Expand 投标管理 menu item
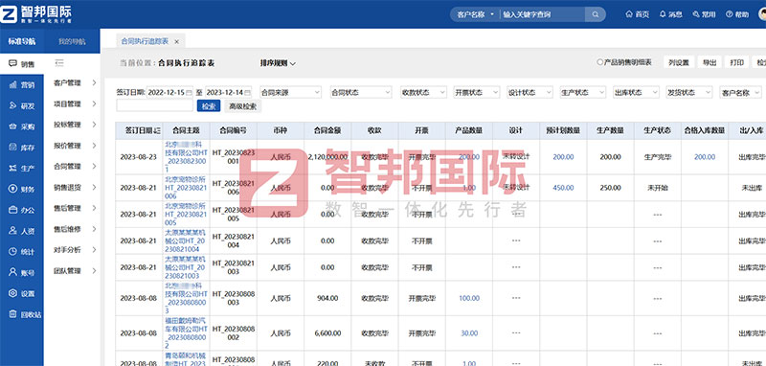766x366 pixels. (x=75, y=125)
